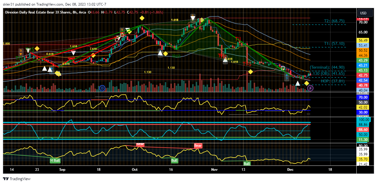Click the orange 50.52 price label

pyautogui.click(x=363, y=50)
